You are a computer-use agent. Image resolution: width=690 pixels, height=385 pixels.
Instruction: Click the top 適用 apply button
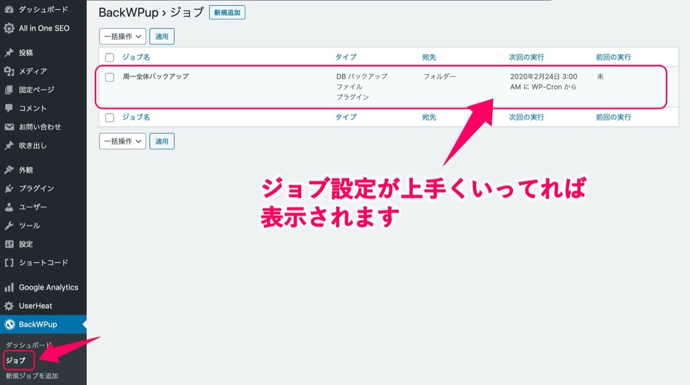[x=162, y=36]
